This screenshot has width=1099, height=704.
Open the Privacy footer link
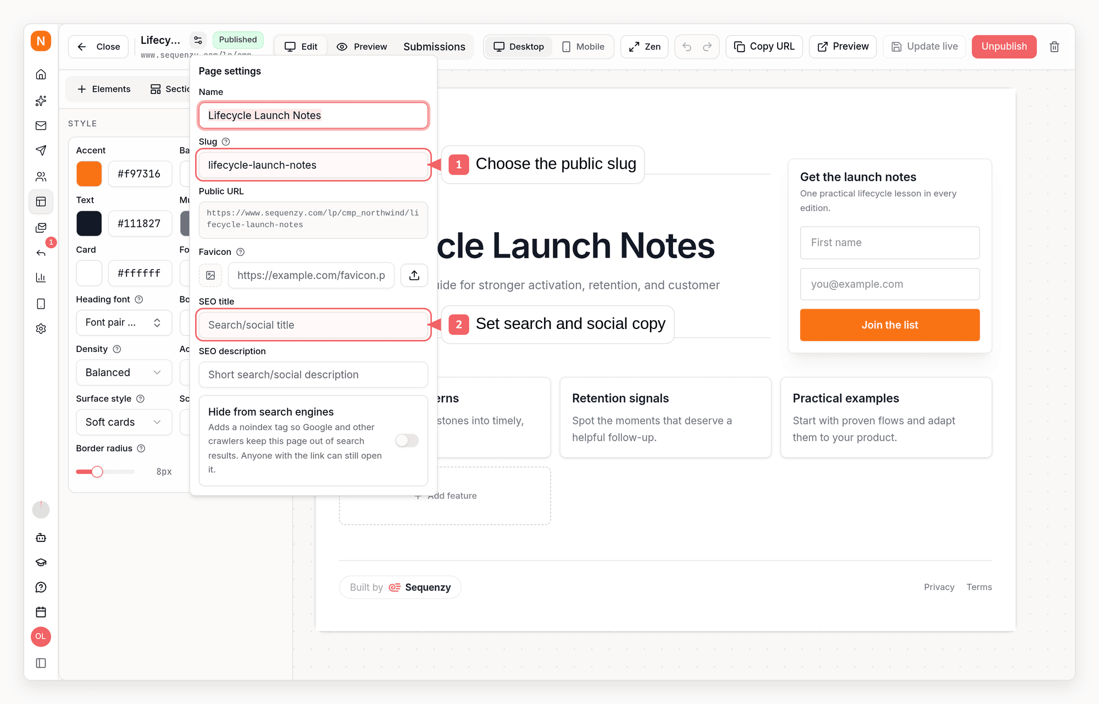(939, 587)
